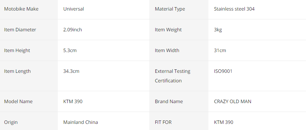Viewport: 306px width, 130px height.
Task: Click the FIT FOR label
Action: coord(163,123)
